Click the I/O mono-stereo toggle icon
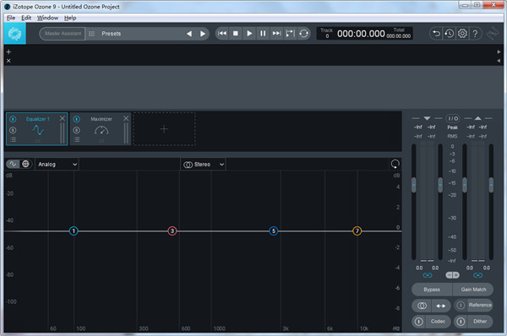Image resolution: width=507 pixels, height=336 pixels. click(452, 275)
